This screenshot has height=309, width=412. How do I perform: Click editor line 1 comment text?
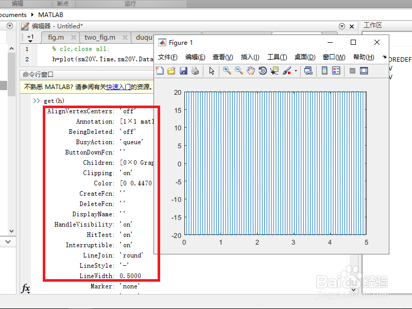[x=81, y=49]
